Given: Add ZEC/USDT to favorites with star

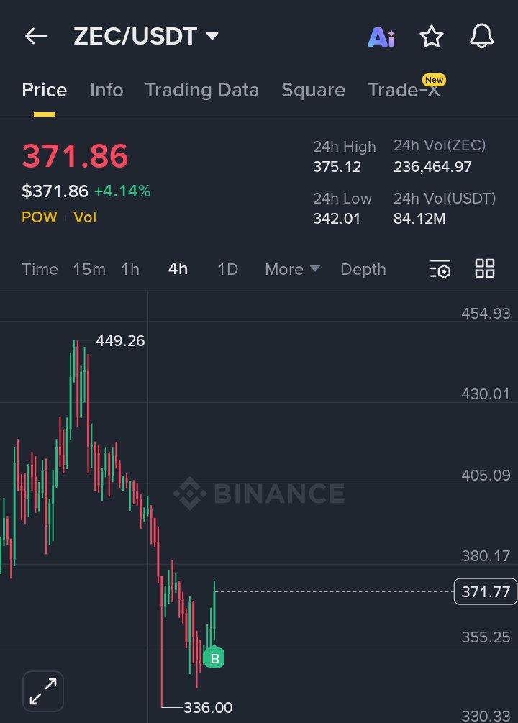Looking at the screenshot, I should 431,37.
